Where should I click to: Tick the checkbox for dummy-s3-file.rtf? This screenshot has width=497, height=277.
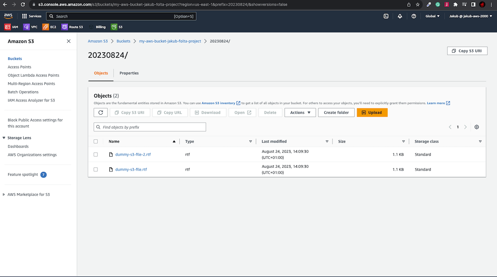pyautogui.click(x=96, y=170)
